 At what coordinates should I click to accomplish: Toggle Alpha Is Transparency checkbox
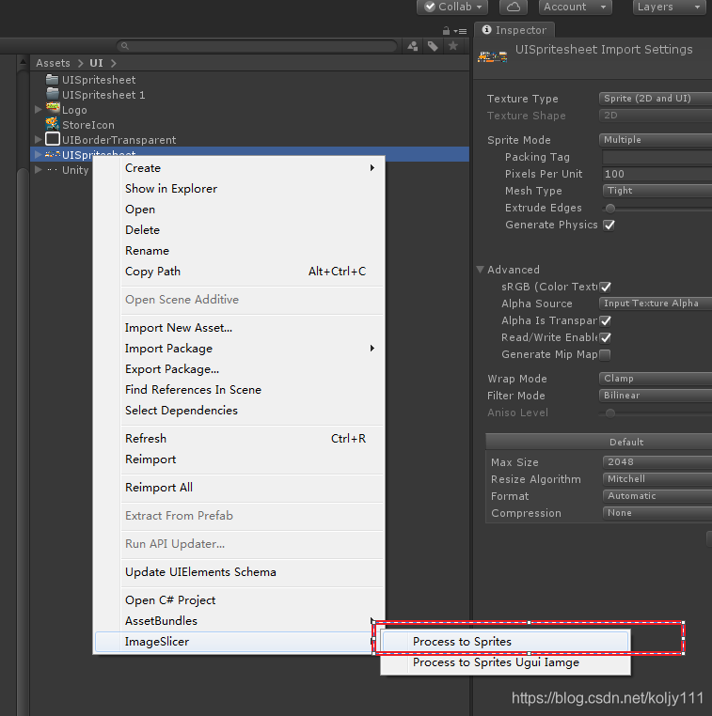click(605, 321)
